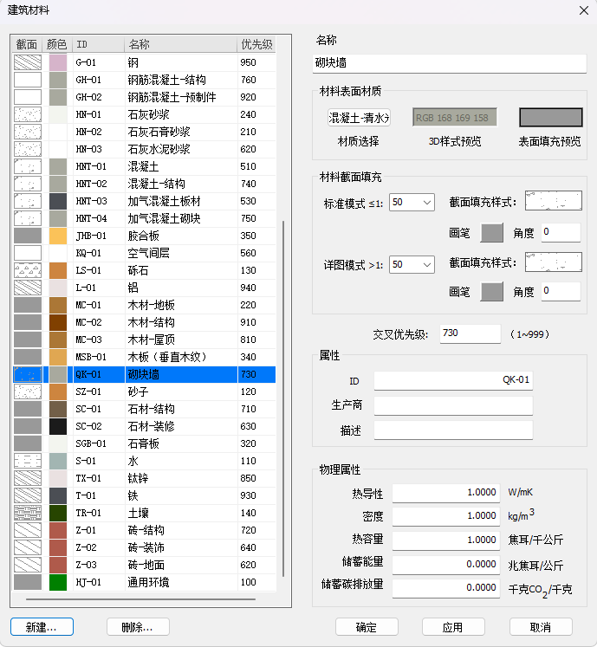Click the 混凝土-清水 material selection button

[x=359, y=118]
